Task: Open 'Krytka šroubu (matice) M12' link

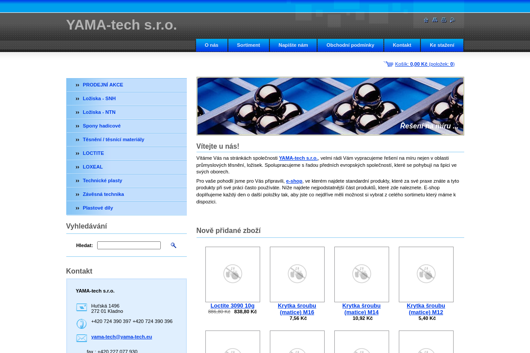Action: 426,309
